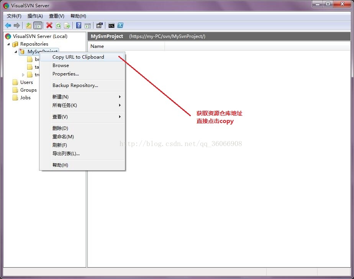354x279 pixels.
Task: Open the 文件(F) menu
Action: click(x=14, y=16)
